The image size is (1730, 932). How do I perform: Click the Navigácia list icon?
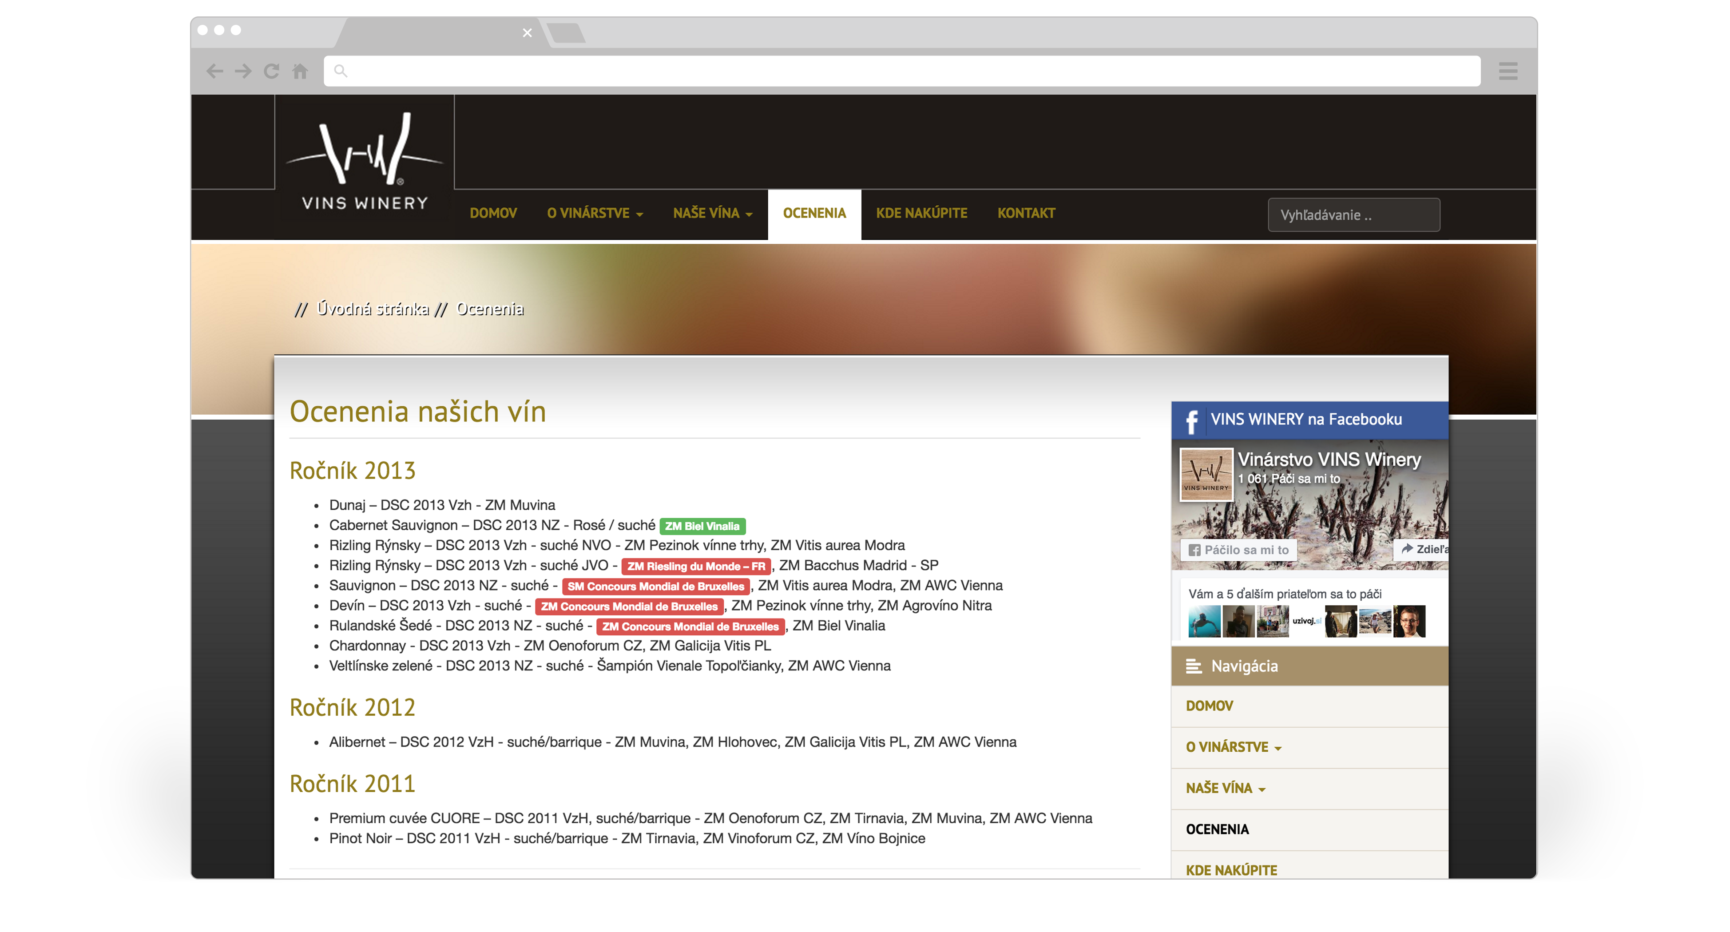(1194, 666)
